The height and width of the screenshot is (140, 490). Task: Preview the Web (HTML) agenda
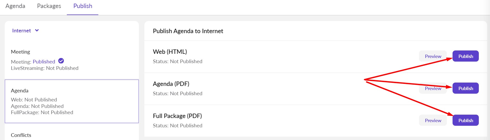click(x=433, y=56)
